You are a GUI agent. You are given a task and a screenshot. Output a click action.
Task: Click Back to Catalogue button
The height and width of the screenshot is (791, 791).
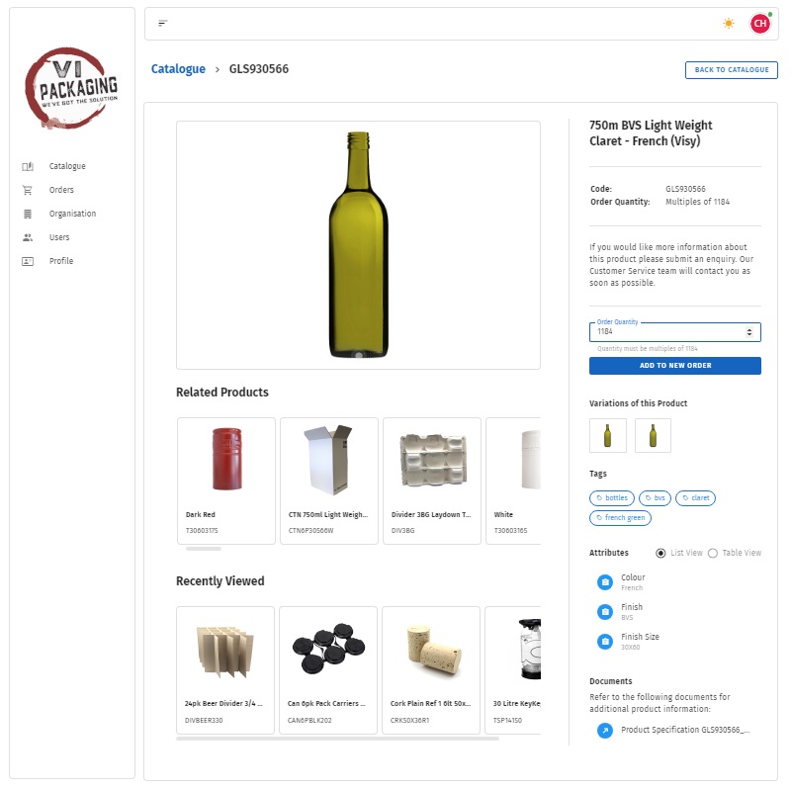tap(732, 70)
